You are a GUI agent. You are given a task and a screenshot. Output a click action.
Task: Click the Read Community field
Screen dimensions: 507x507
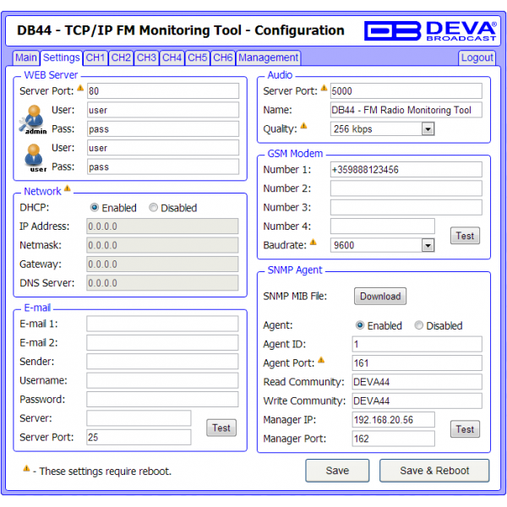(x=417, y=382)
